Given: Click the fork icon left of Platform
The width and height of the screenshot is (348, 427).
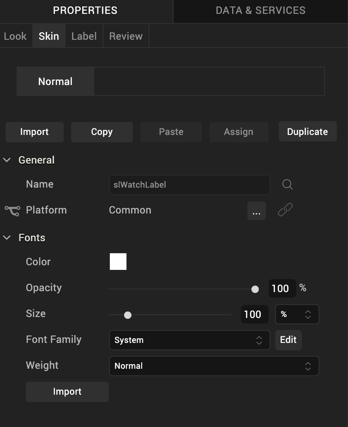Looking at the screenshot, I should (x=12, y=211).
